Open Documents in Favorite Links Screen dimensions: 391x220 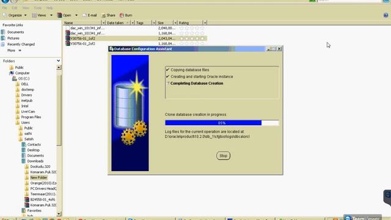[x=15, y=32]
